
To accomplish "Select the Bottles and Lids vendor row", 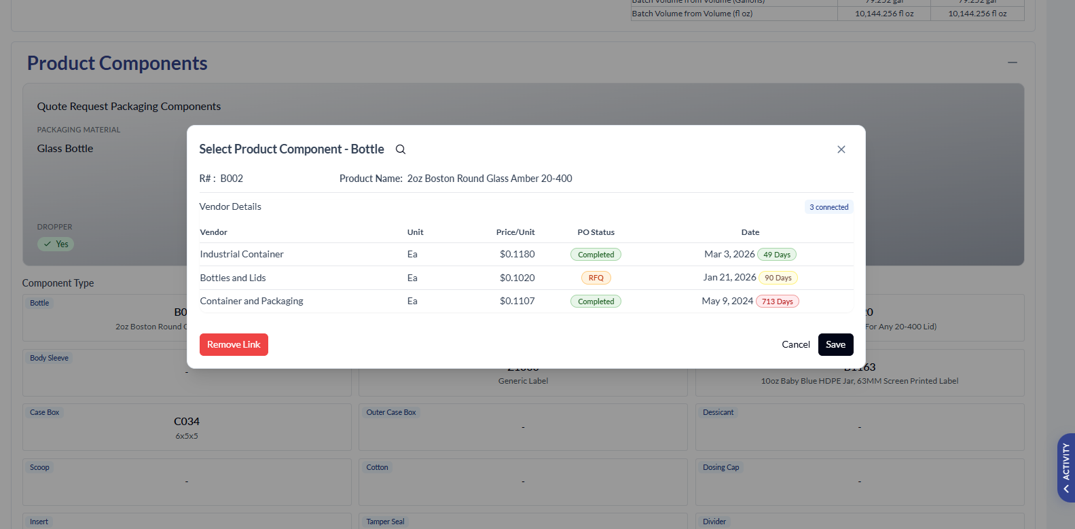I will click(x=526, y=278).
